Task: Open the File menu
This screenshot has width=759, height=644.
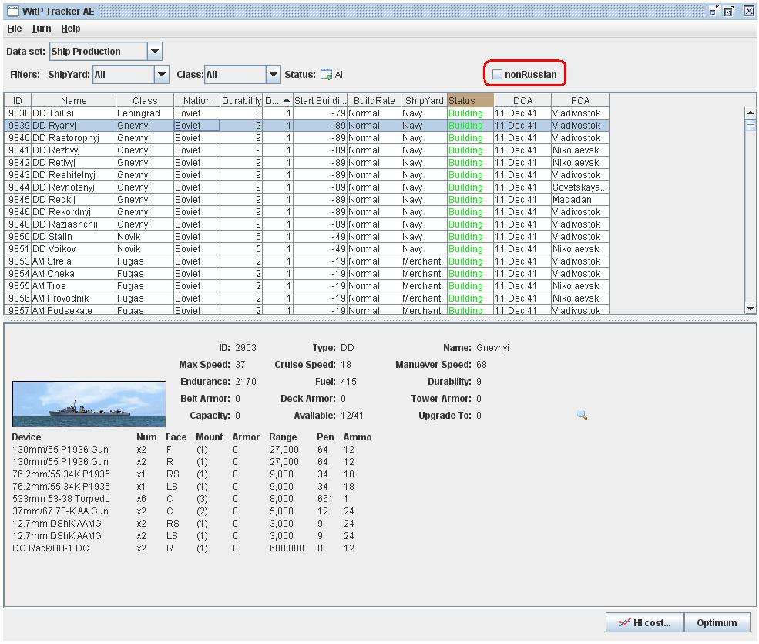Action: pyautogui.click(x=14, y=29)
